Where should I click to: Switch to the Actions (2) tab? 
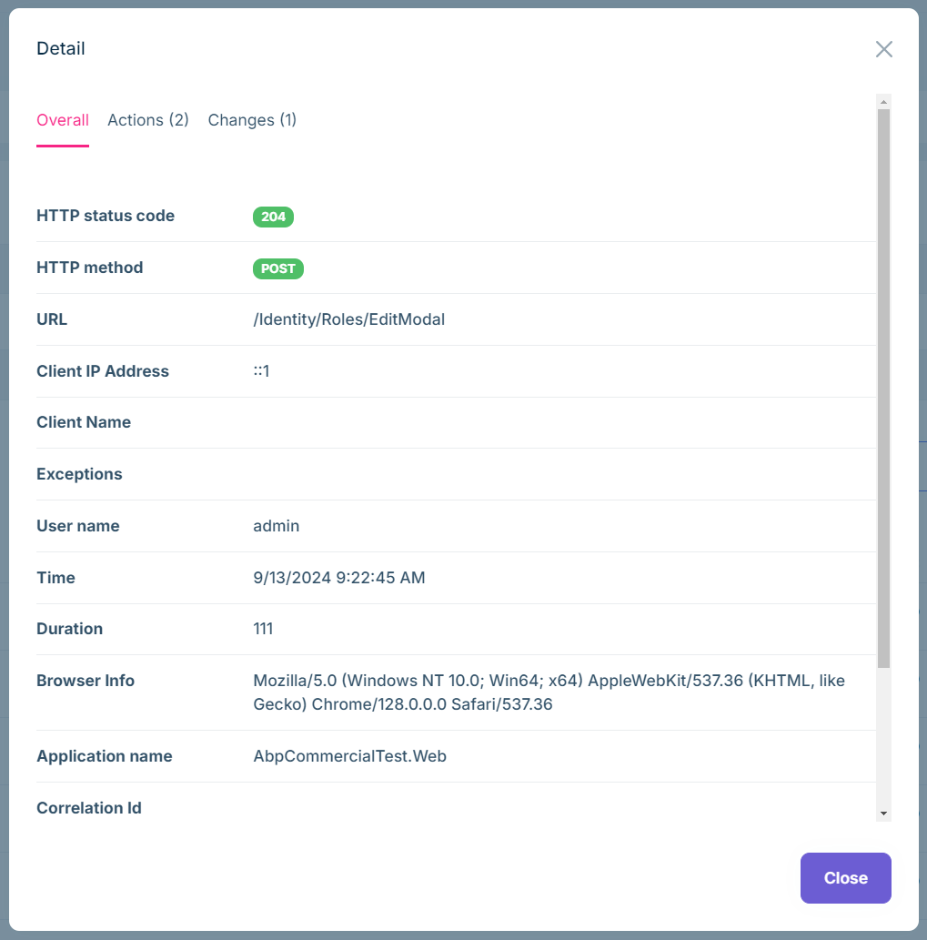147,120
